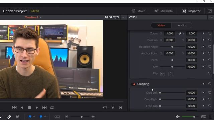Toggle the Inspector panel
Image resolution: width=214 pixels, height=120 pixels.
click(191, 11)
